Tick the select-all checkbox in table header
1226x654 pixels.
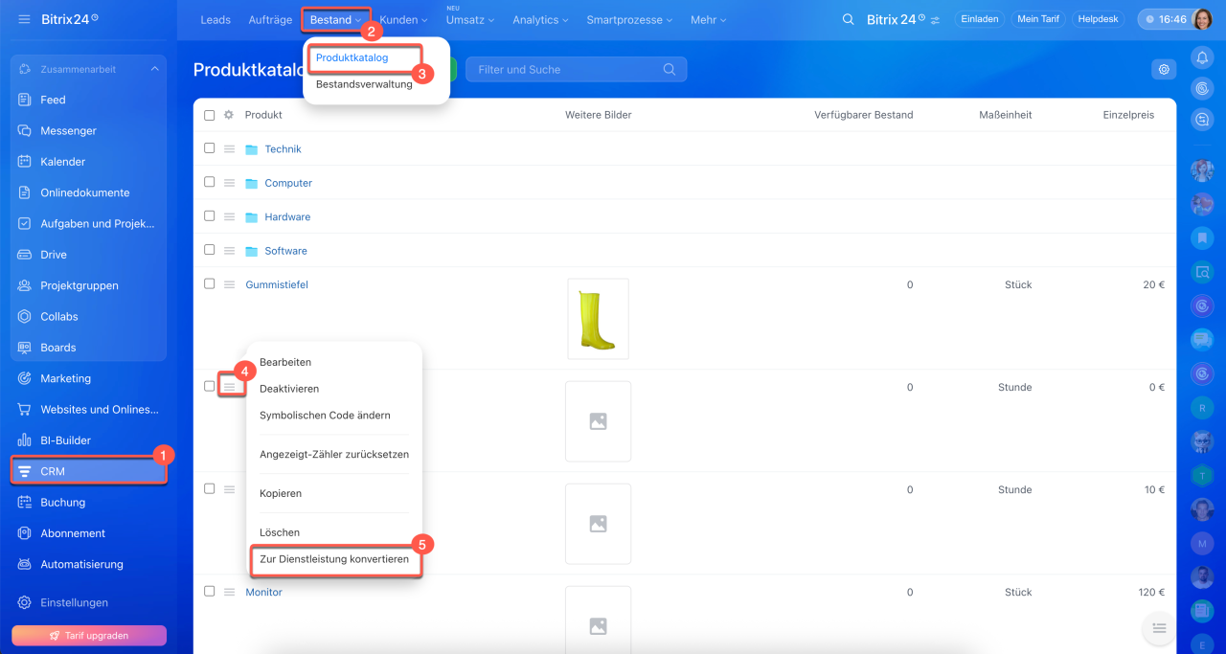(x=210, y=115)
